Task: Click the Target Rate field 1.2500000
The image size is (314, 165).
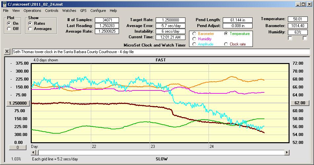Action: [x=171, y=20]
